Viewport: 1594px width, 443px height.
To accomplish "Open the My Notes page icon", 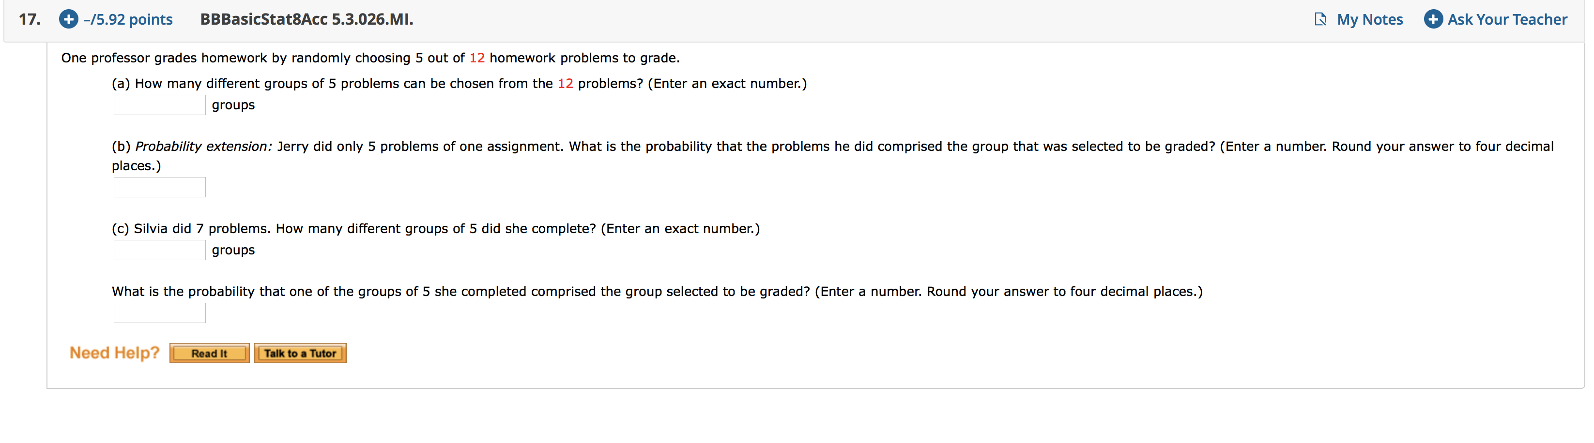I will (x=1320, y=19).
